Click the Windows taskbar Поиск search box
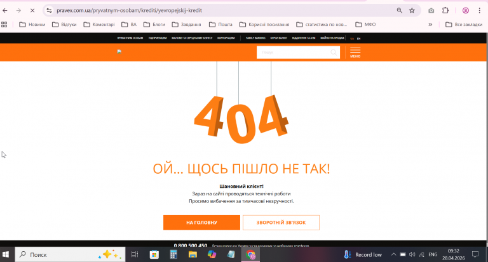This screenshot has width=488, height=262. tap(70, 254)
